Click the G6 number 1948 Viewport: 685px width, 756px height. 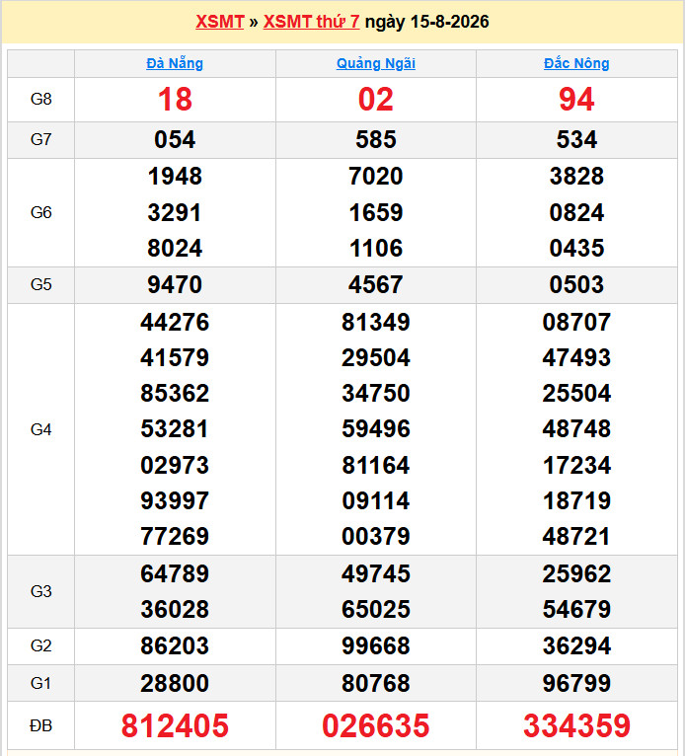(175, 176)
